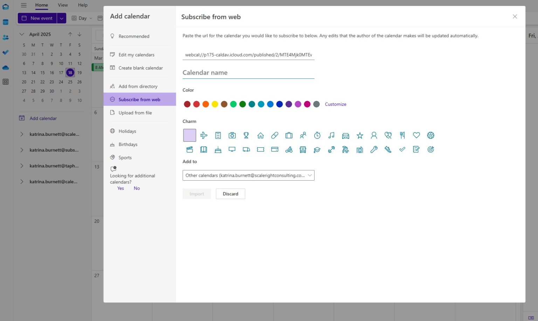Open the Holidays calendars section
Image resolution: width=538 pixels, height=321 pixels.
pos(140,131)
